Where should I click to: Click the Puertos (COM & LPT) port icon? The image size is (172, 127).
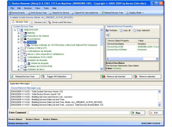(25, 48)
